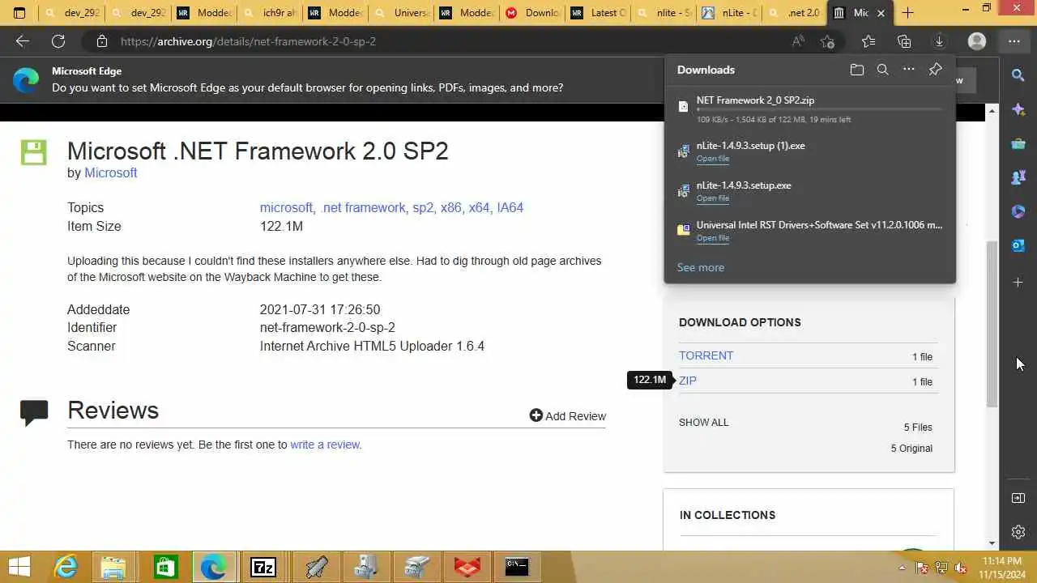Click the Read aloud icon in address bar
Viewport: 1037px width, 583px height.
pos(799,41)
